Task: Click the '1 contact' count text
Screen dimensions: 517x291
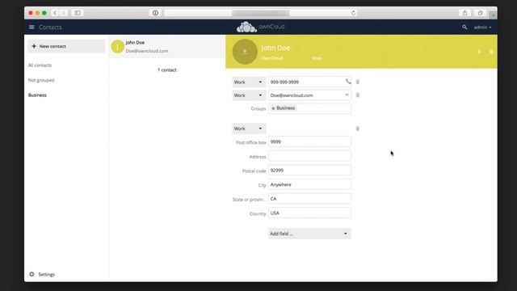Action: [167, 70]
